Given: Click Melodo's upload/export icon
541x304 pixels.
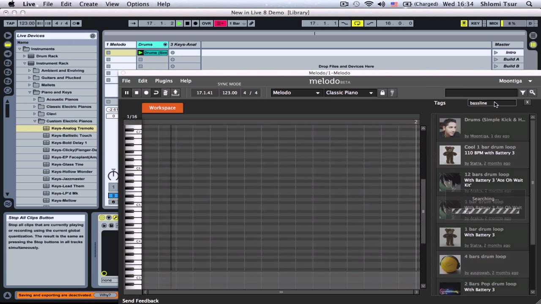Looking at the screenshot, I should point(175,92).
